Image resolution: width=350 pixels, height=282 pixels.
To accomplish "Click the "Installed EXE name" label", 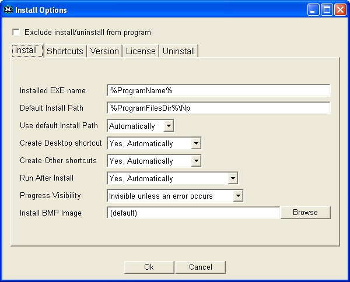I will click(x=52, y=91).
